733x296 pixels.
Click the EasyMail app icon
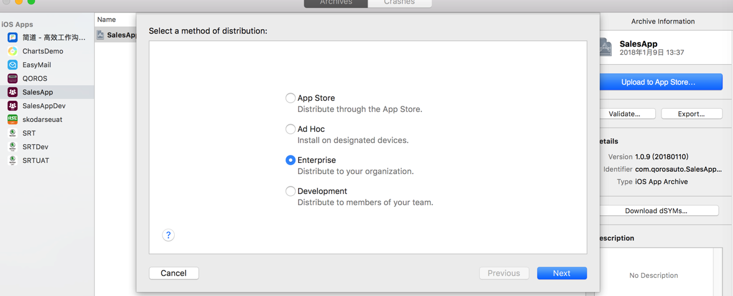click(x=12, y=65)
